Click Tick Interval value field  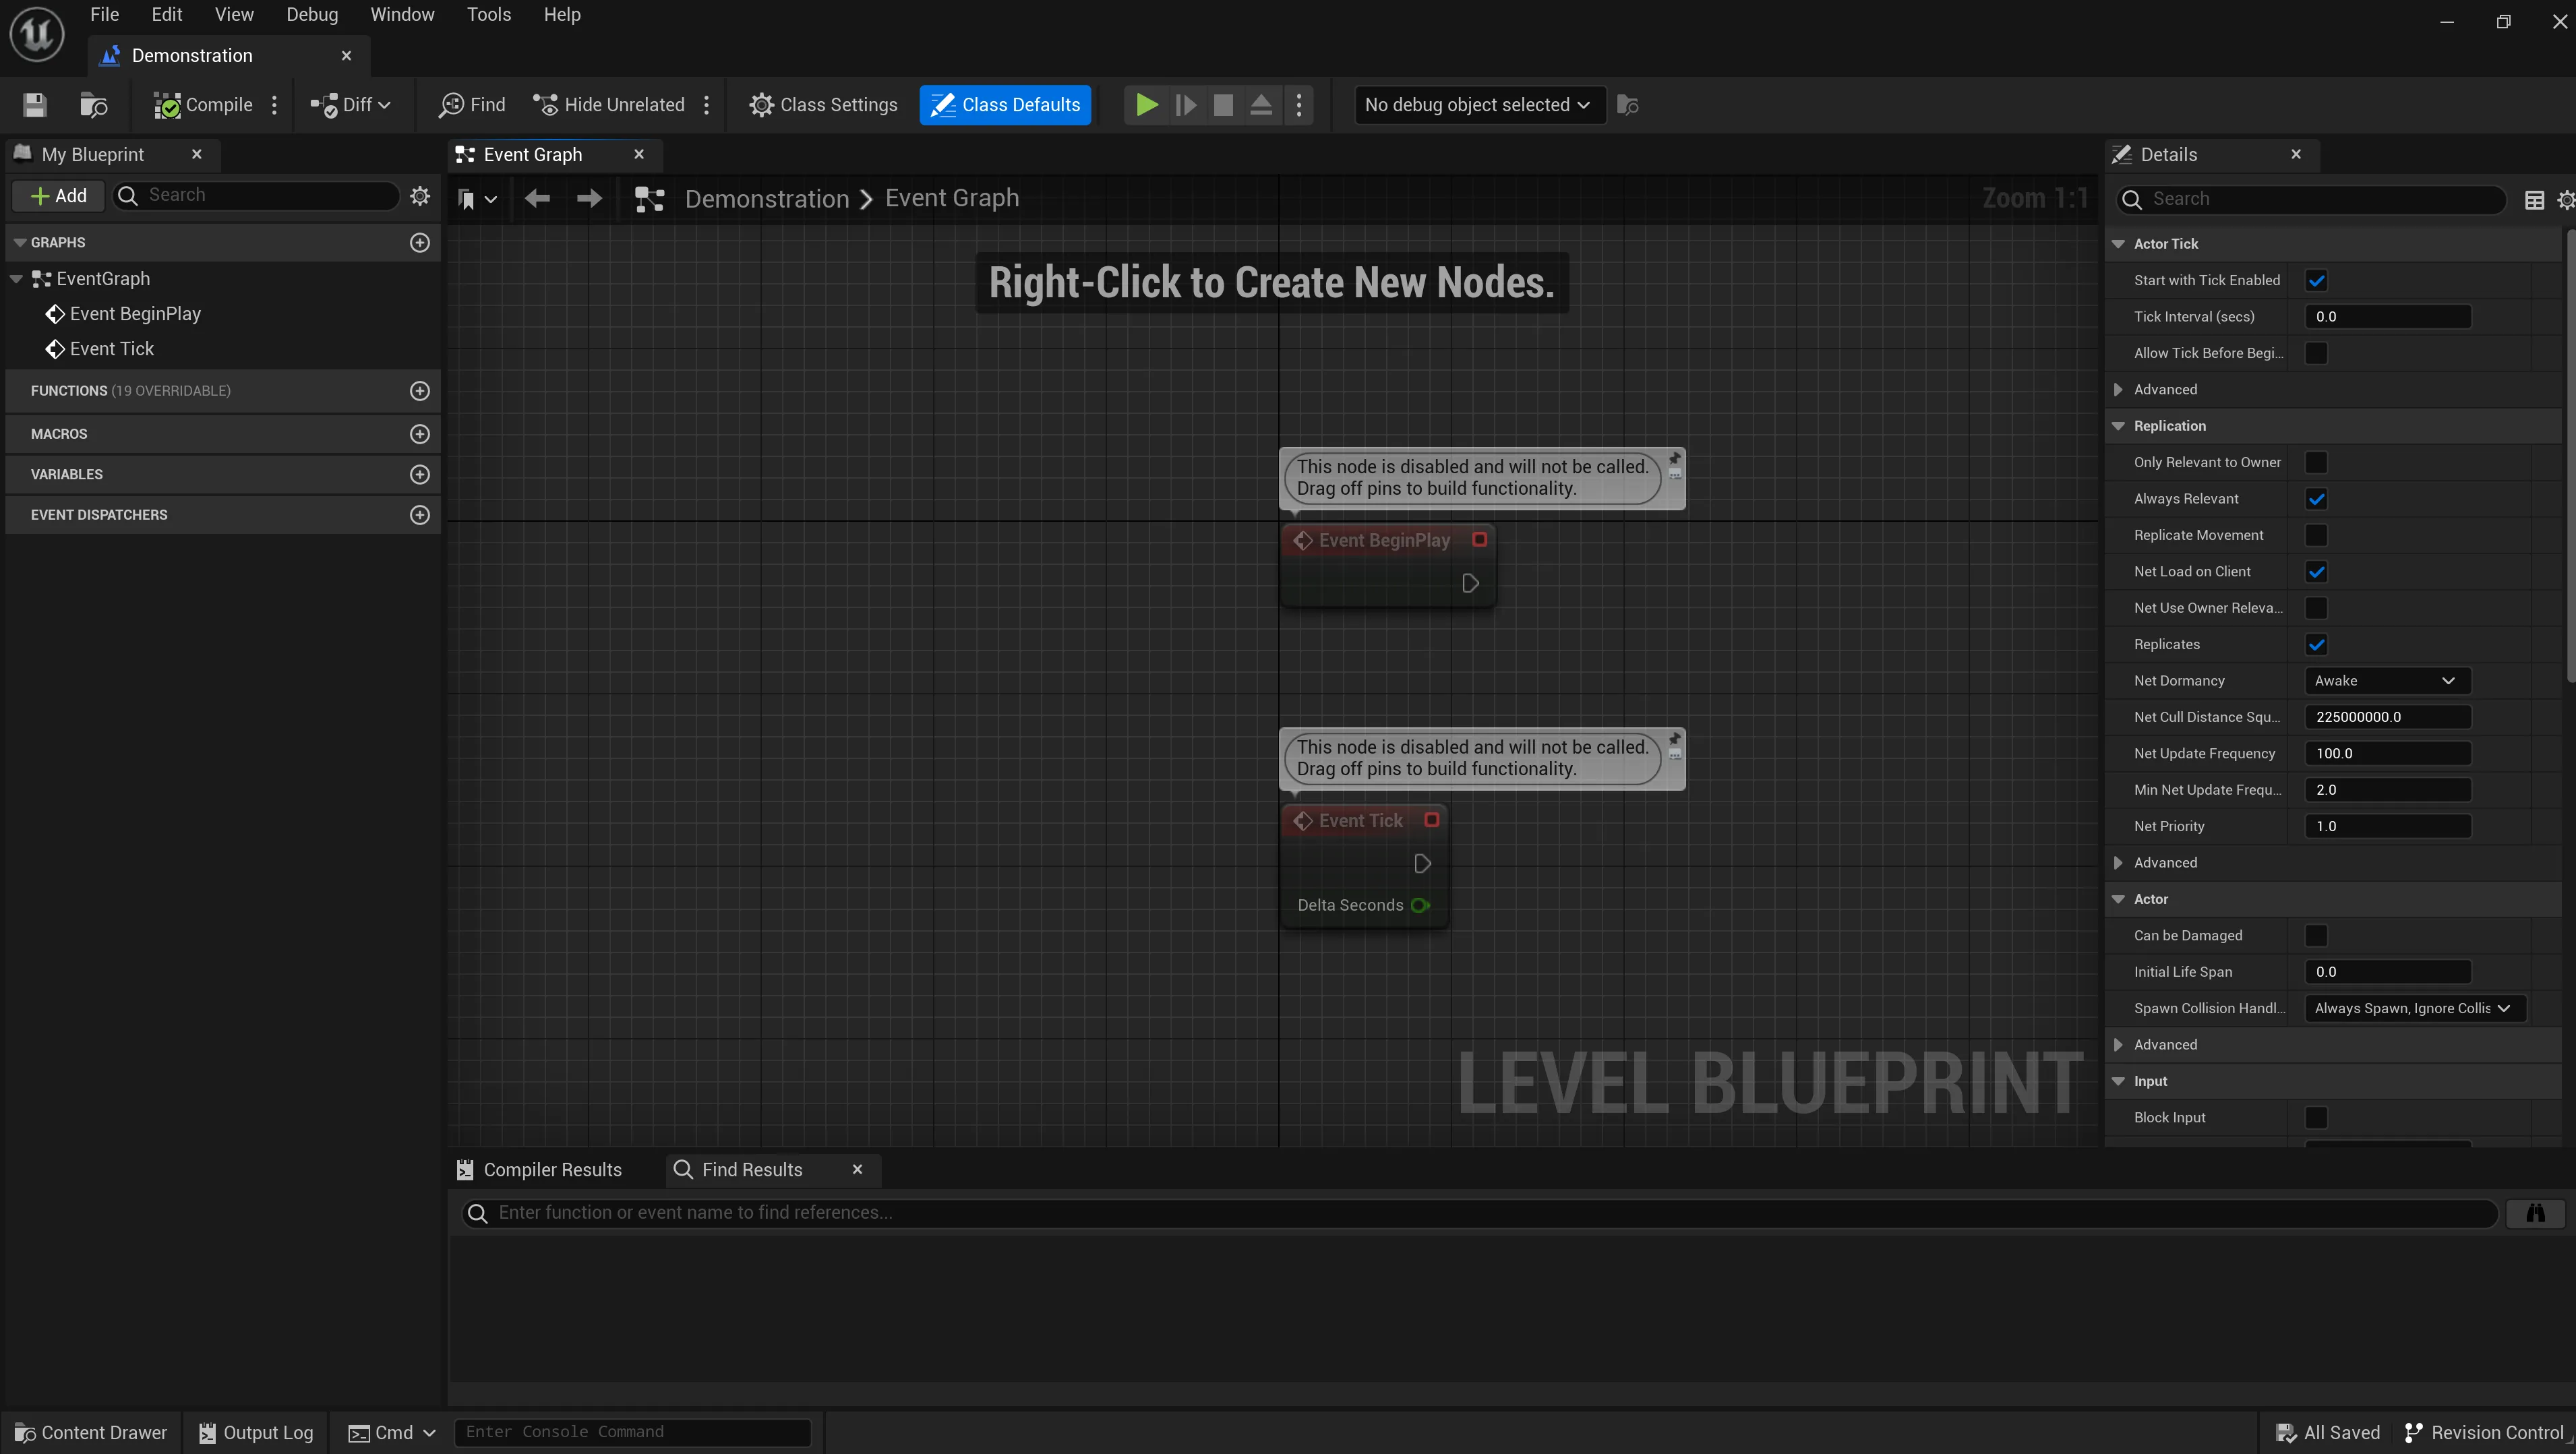click(x=2387, y=317)
